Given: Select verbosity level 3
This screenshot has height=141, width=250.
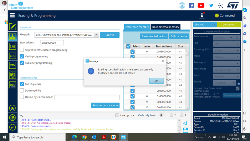Looking at the screenshot, I should tap(182, 115).
